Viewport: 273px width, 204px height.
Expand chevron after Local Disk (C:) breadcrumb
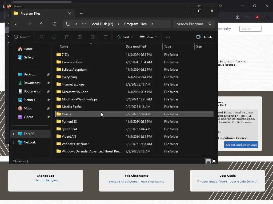pos(119,24)
